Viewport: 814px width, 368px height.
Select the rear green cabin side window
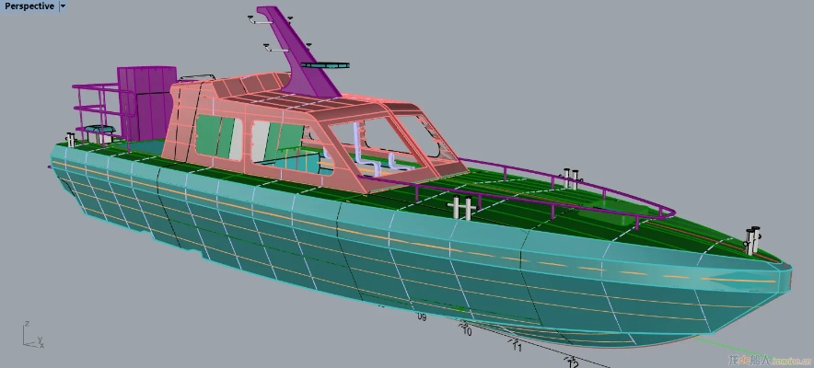tap(212, 137)
